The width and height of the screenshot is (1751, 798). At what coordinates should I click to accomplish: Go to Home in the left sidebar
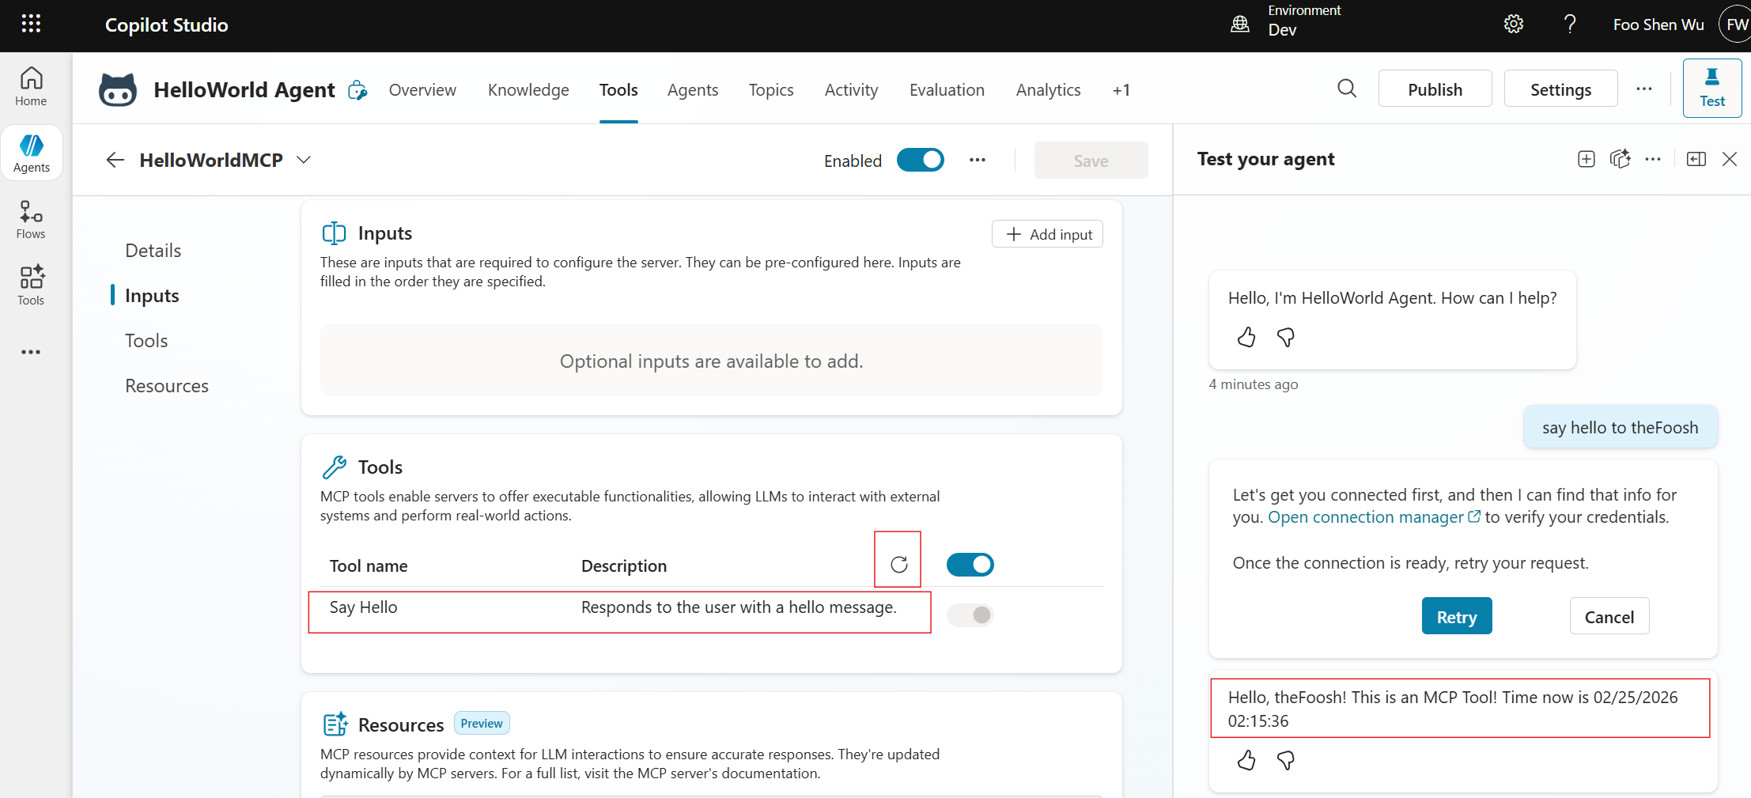click(x=31, y=86)
